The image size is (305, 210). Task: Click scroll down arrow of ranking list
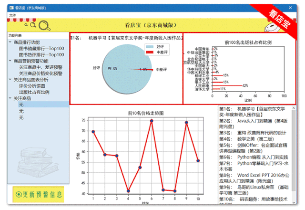(x=294, y=202)
